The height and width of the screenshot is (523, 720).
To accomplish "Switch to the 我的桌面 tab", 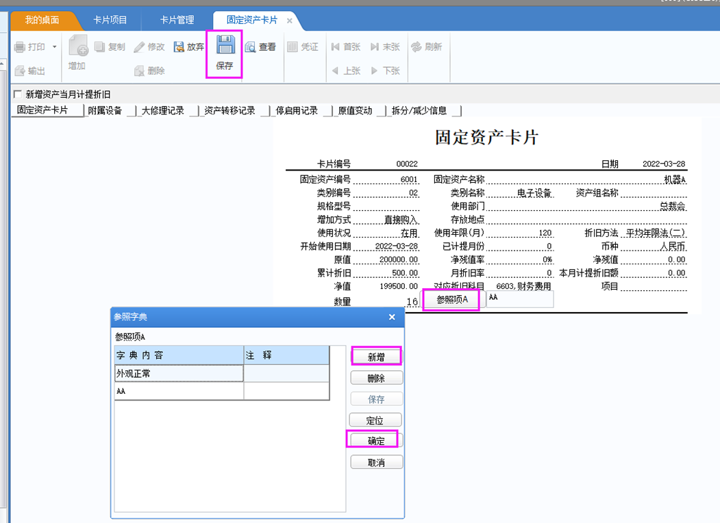I will pos(42,20).
